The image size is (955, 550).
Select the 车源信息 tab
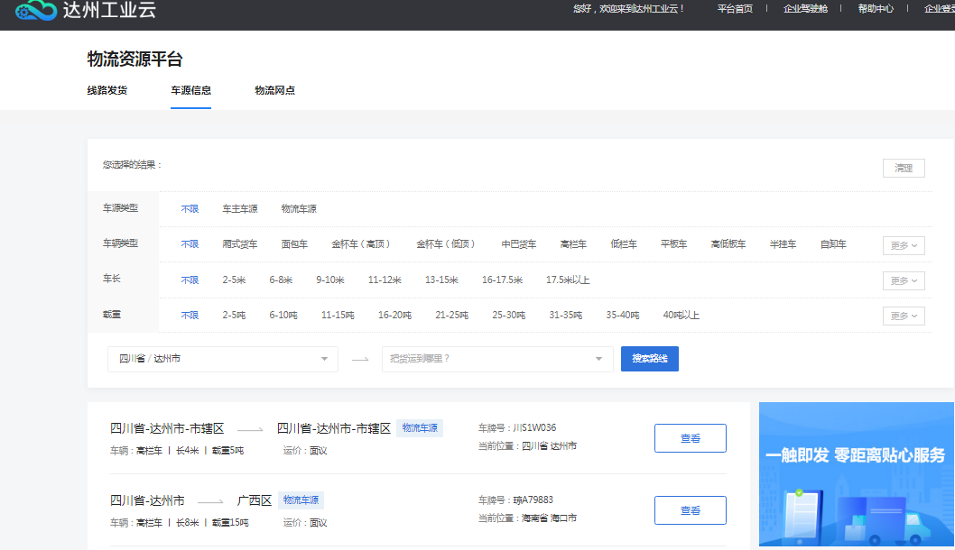(191, 90)
